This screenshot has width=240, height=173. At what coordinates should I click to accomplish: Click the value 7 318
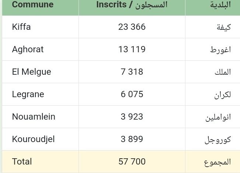[132, 72]
